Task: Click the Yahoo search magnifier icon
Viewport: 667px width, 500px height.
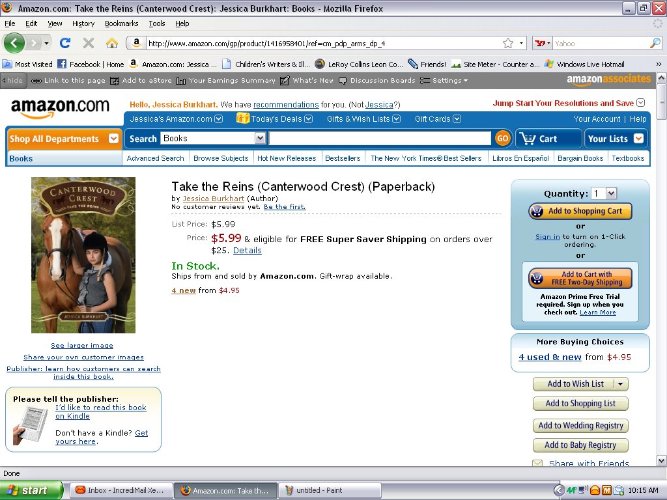Action: 655,43
